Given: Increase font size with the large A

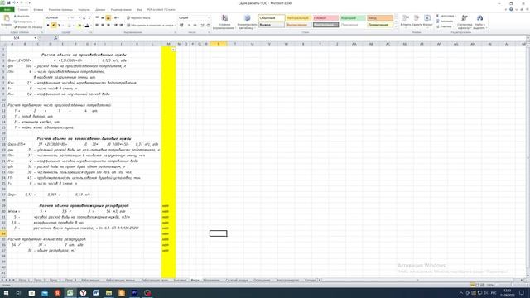Looking at the screenshot, I should click(84, 17).
